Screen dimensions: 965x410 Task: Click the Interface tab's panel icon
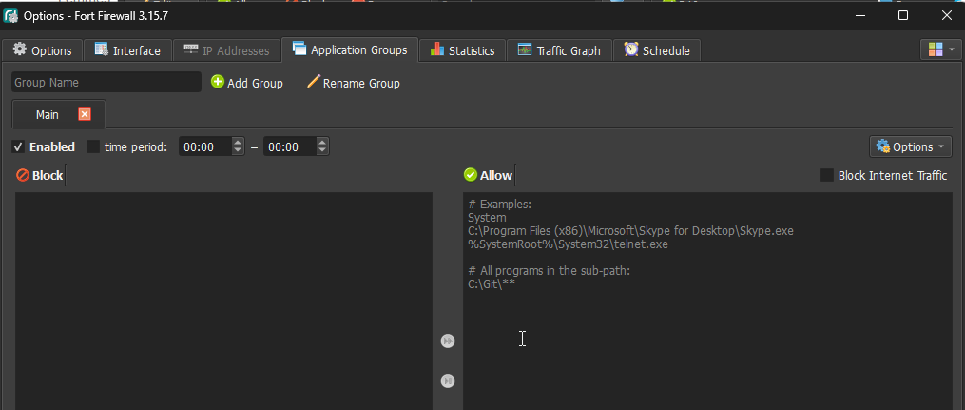[102, 49]
